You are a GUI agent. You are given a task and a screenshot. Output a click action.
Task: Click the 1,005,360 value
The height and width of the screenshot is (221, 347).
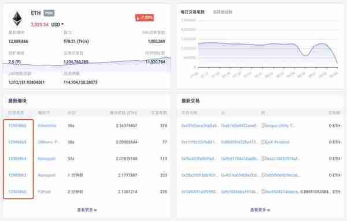pyautogui.click(x=157, y=42)
